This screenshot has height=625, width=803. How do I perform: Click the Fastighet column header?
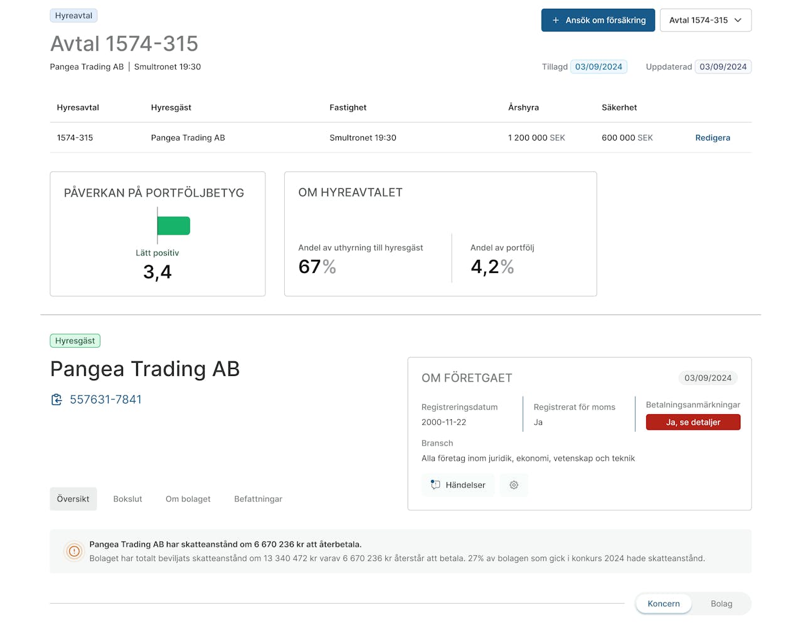click(x=348, y=107)
